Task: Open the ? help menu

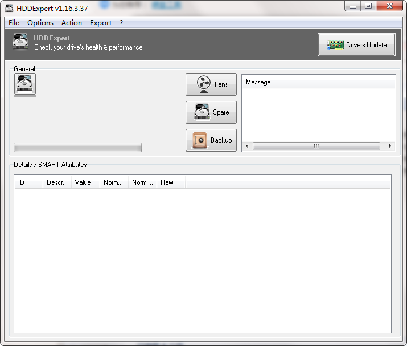Action: (x=121, y=23)
